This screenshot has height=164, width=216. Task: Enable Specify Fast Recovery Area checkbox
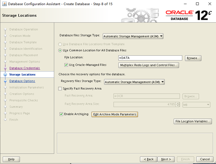coord(60,89)
